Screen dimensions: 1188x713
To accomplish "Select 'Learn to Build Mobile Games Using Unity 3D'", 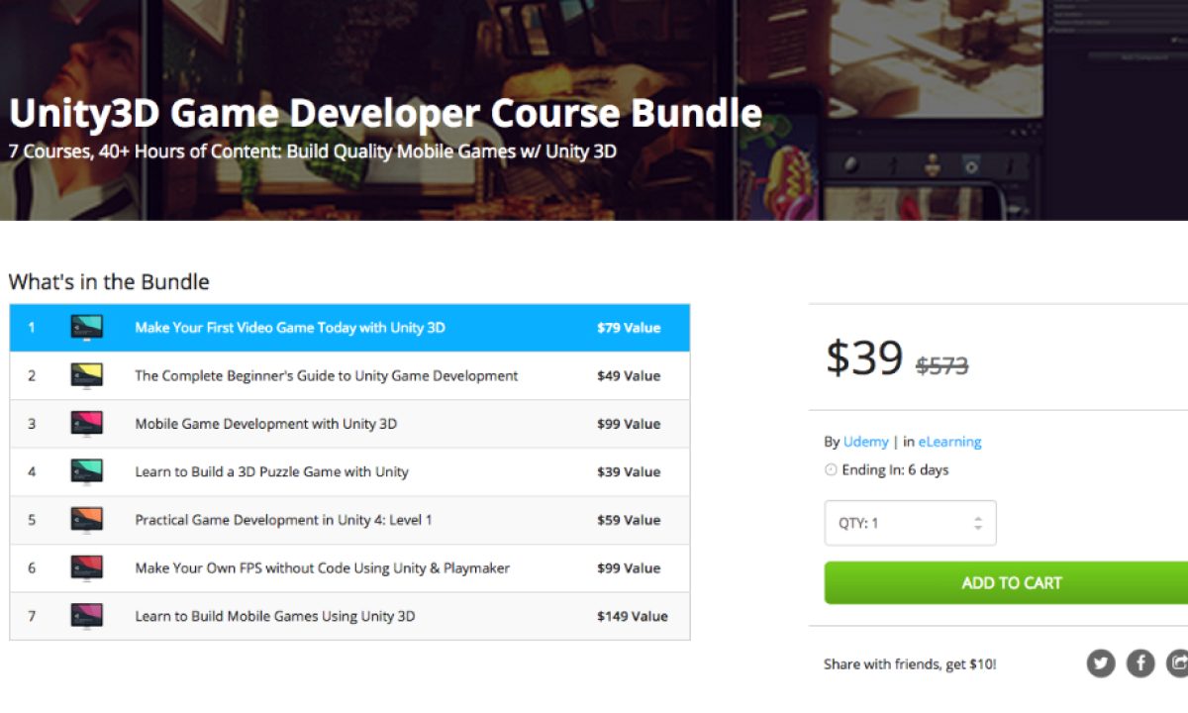I will [275, 616].
